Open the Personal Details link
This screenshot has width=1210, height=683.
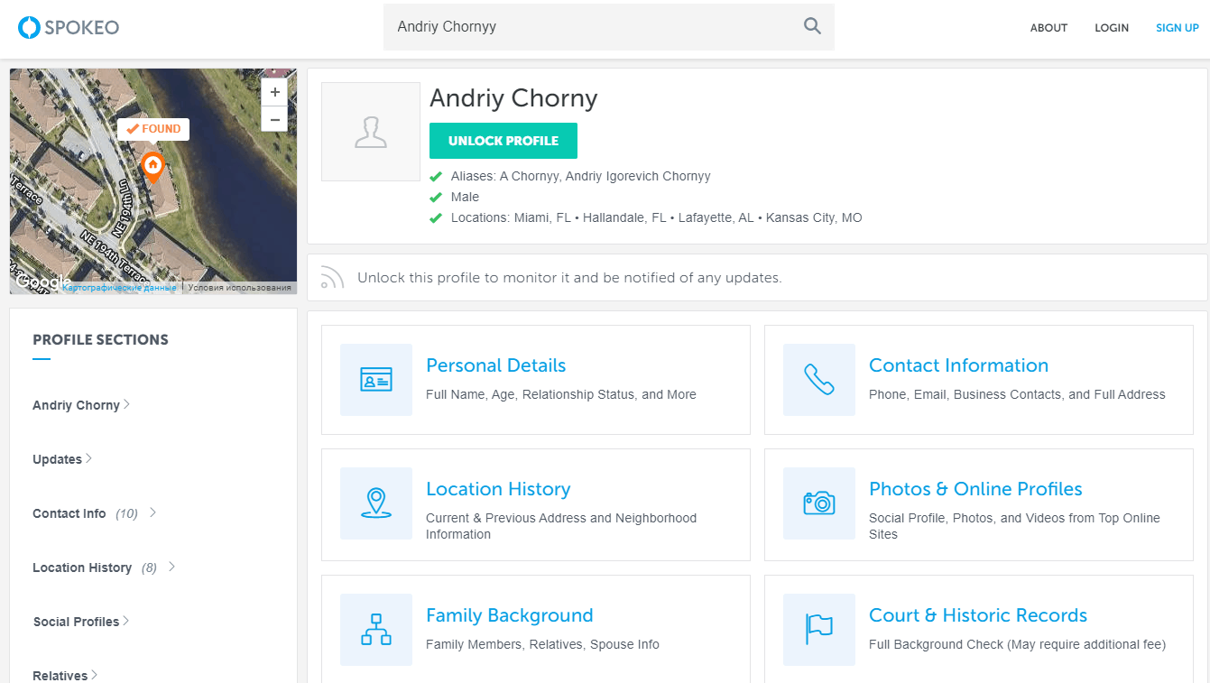coord(495,365)
